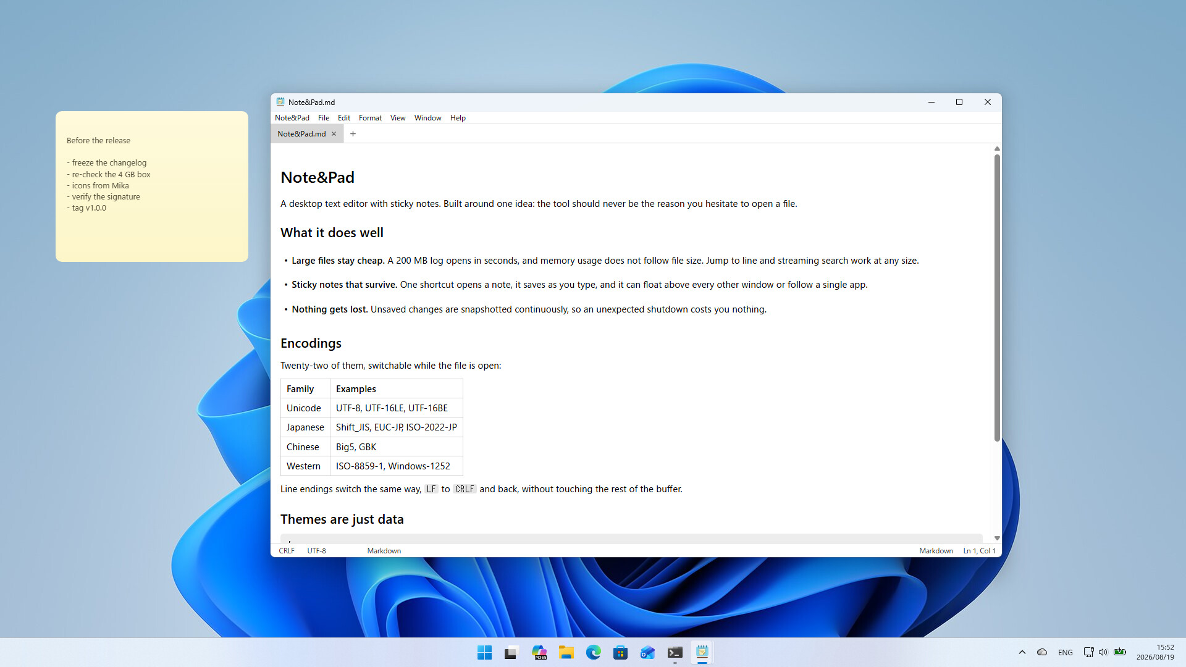Viewport: 1186px width, 667px height.
Task: Open Outlook from the taskbar
Action: (x=647, y=652)
